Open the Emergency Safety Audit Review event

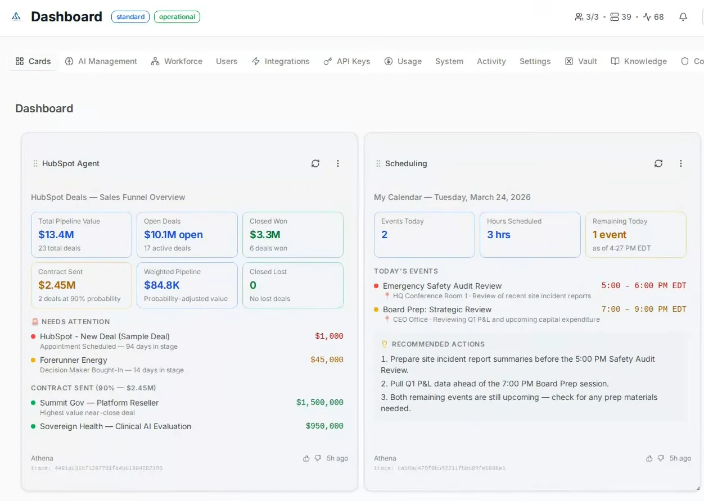coord(442,286)
